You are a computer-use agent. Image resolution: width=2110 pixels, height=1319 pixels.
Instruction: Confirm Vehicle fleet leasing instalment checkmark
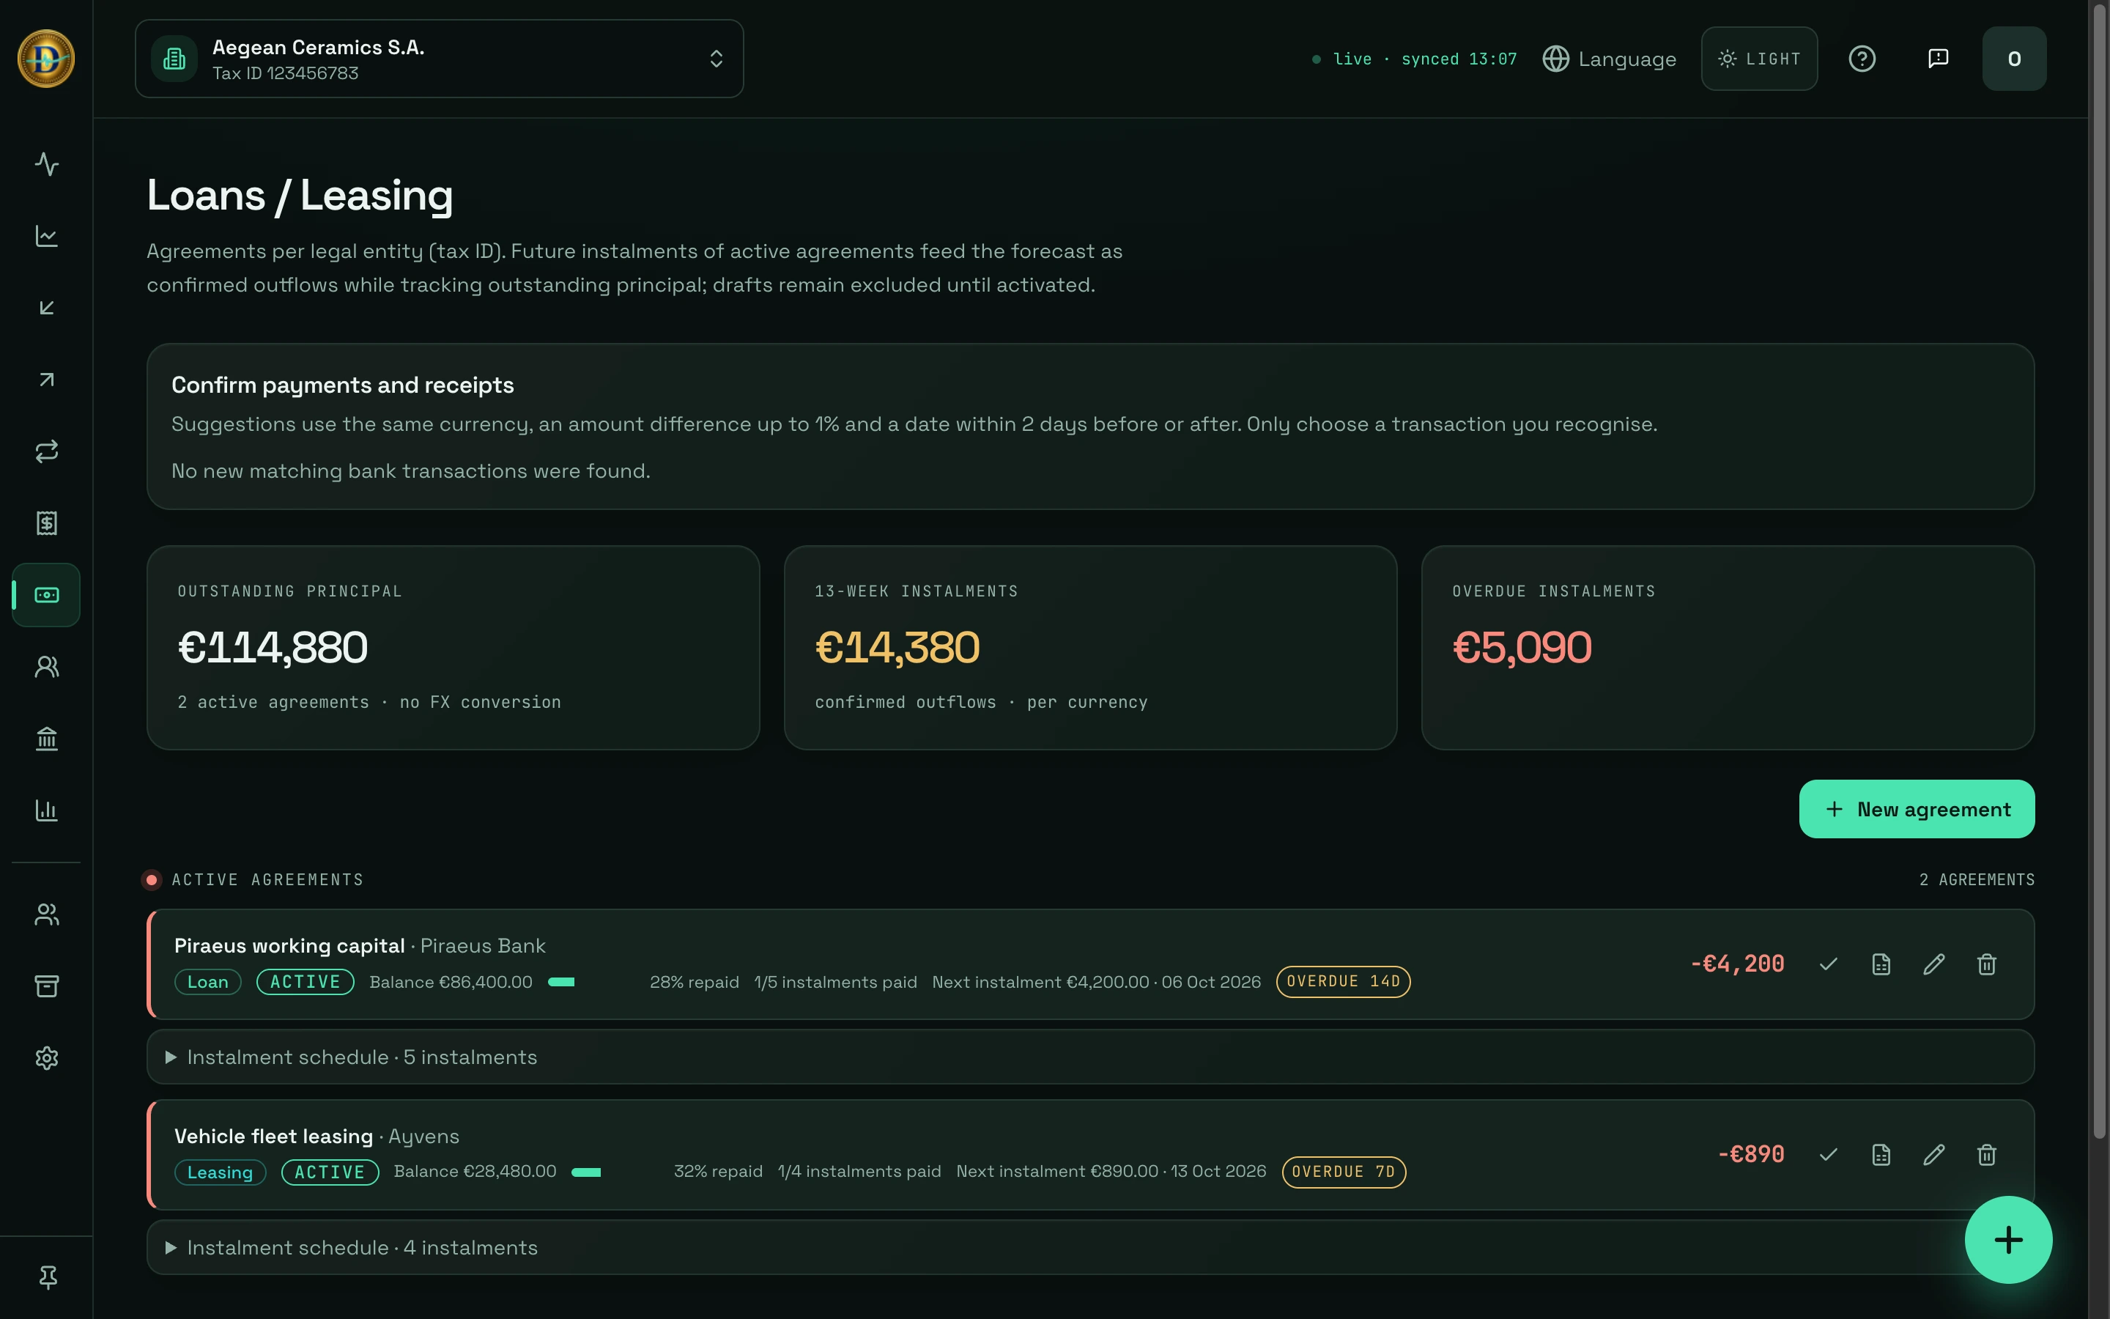[1829, 1155]
